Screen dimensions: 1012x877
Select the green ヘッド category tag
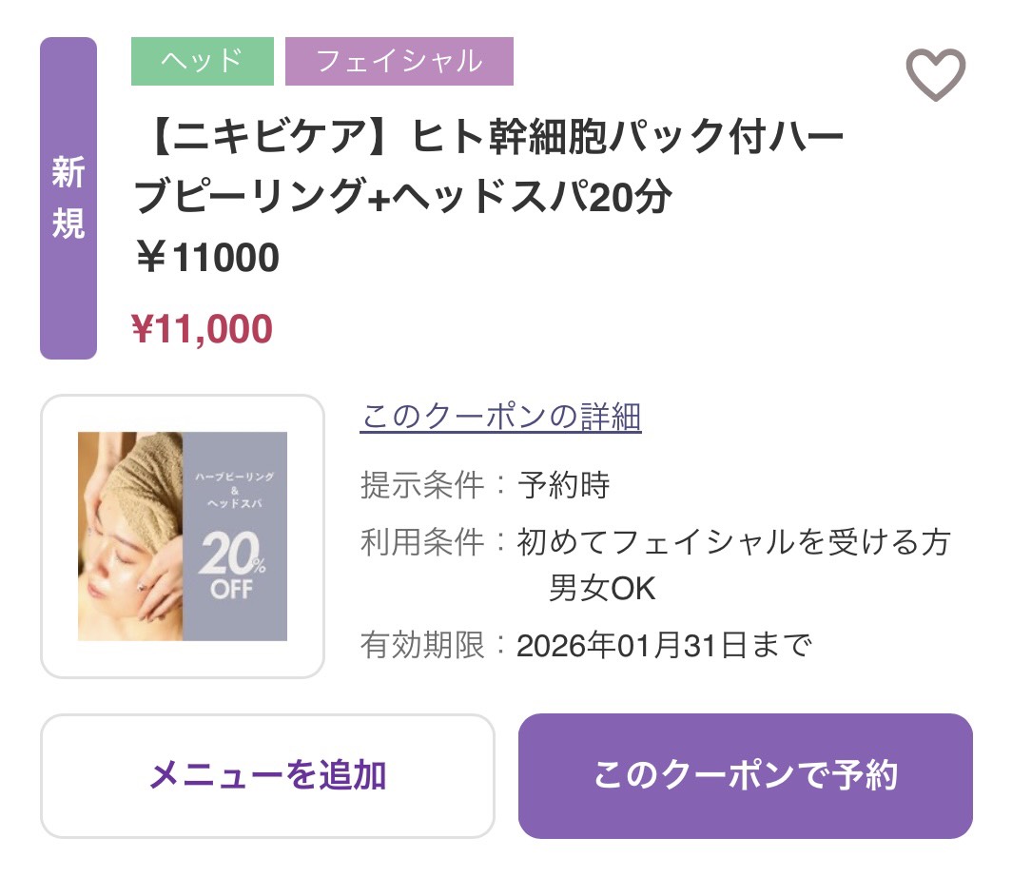coord(202,61)
